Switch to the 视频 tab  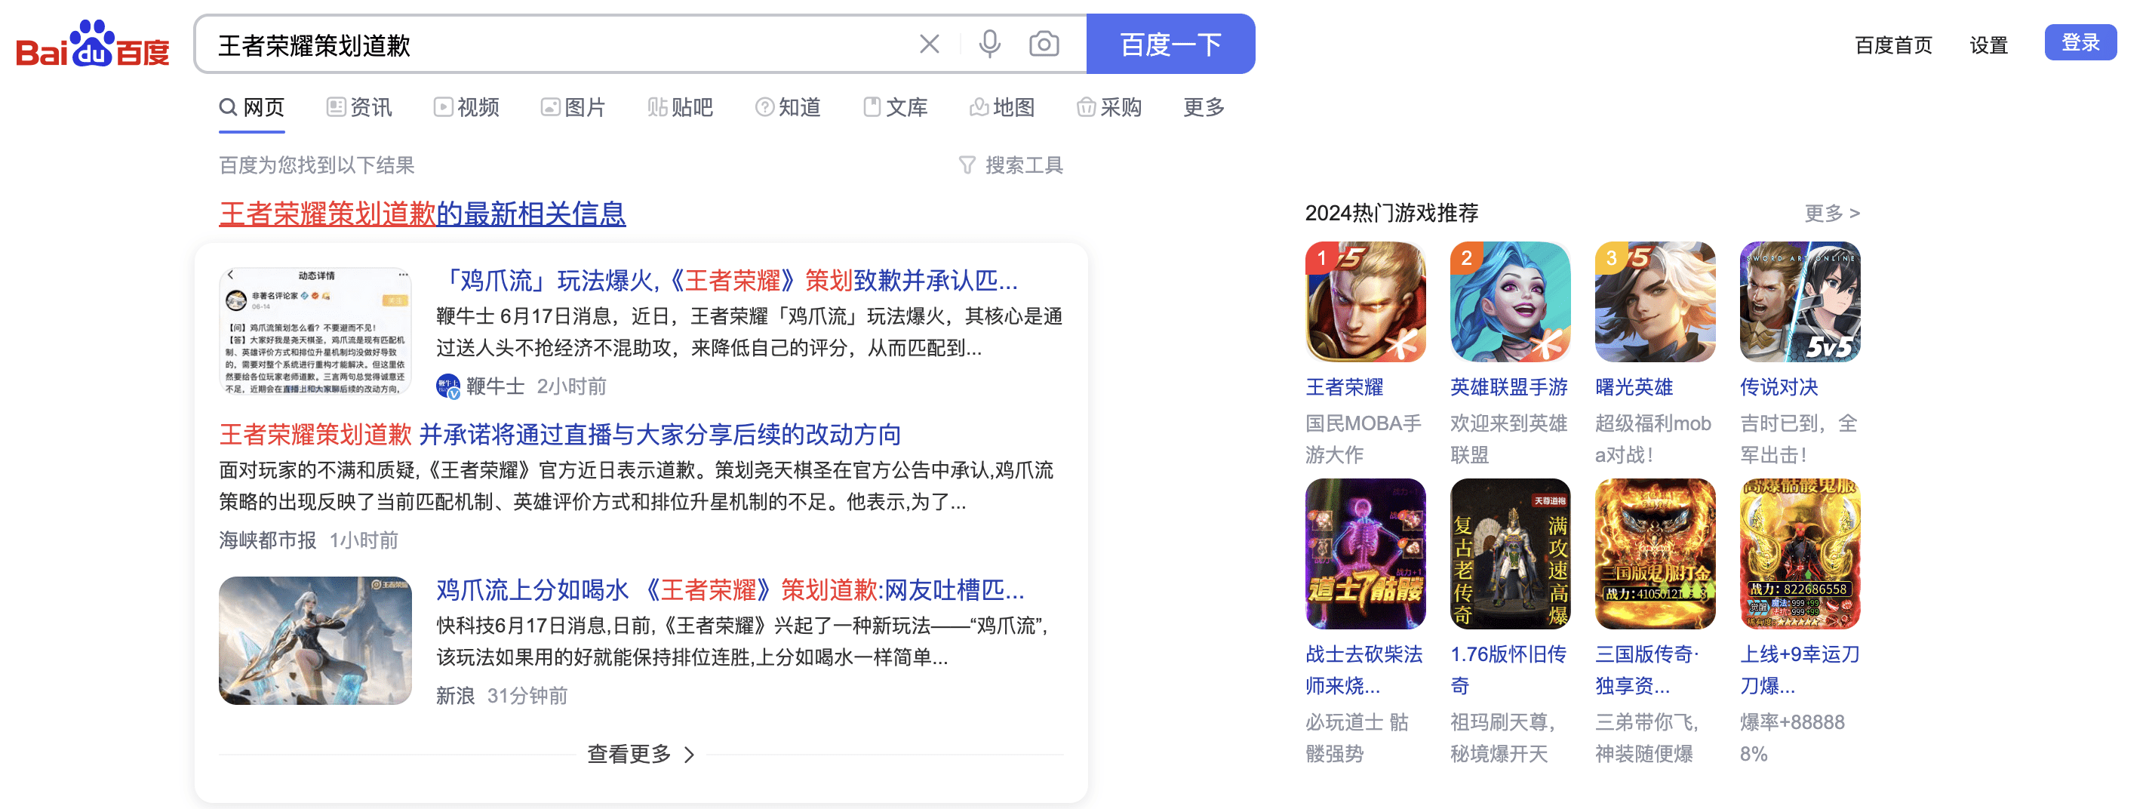466,107
